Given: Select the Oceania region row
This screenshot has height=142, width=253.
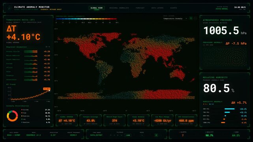Looking at the screenshot, I should click(28, 76).
